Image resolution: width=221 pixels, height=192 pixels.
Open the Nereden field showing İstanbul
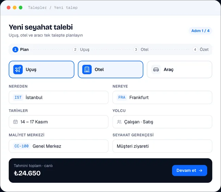point(58,97)
